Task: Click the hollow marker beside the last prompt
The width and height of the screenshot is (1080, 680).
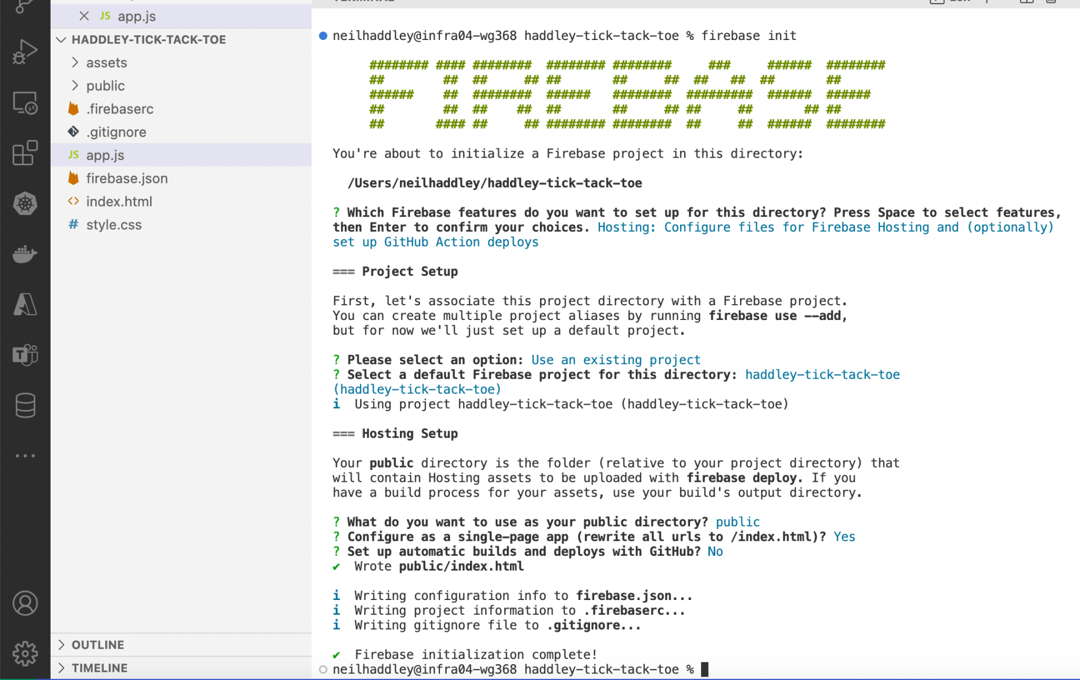Action: [x=323, y=669]
